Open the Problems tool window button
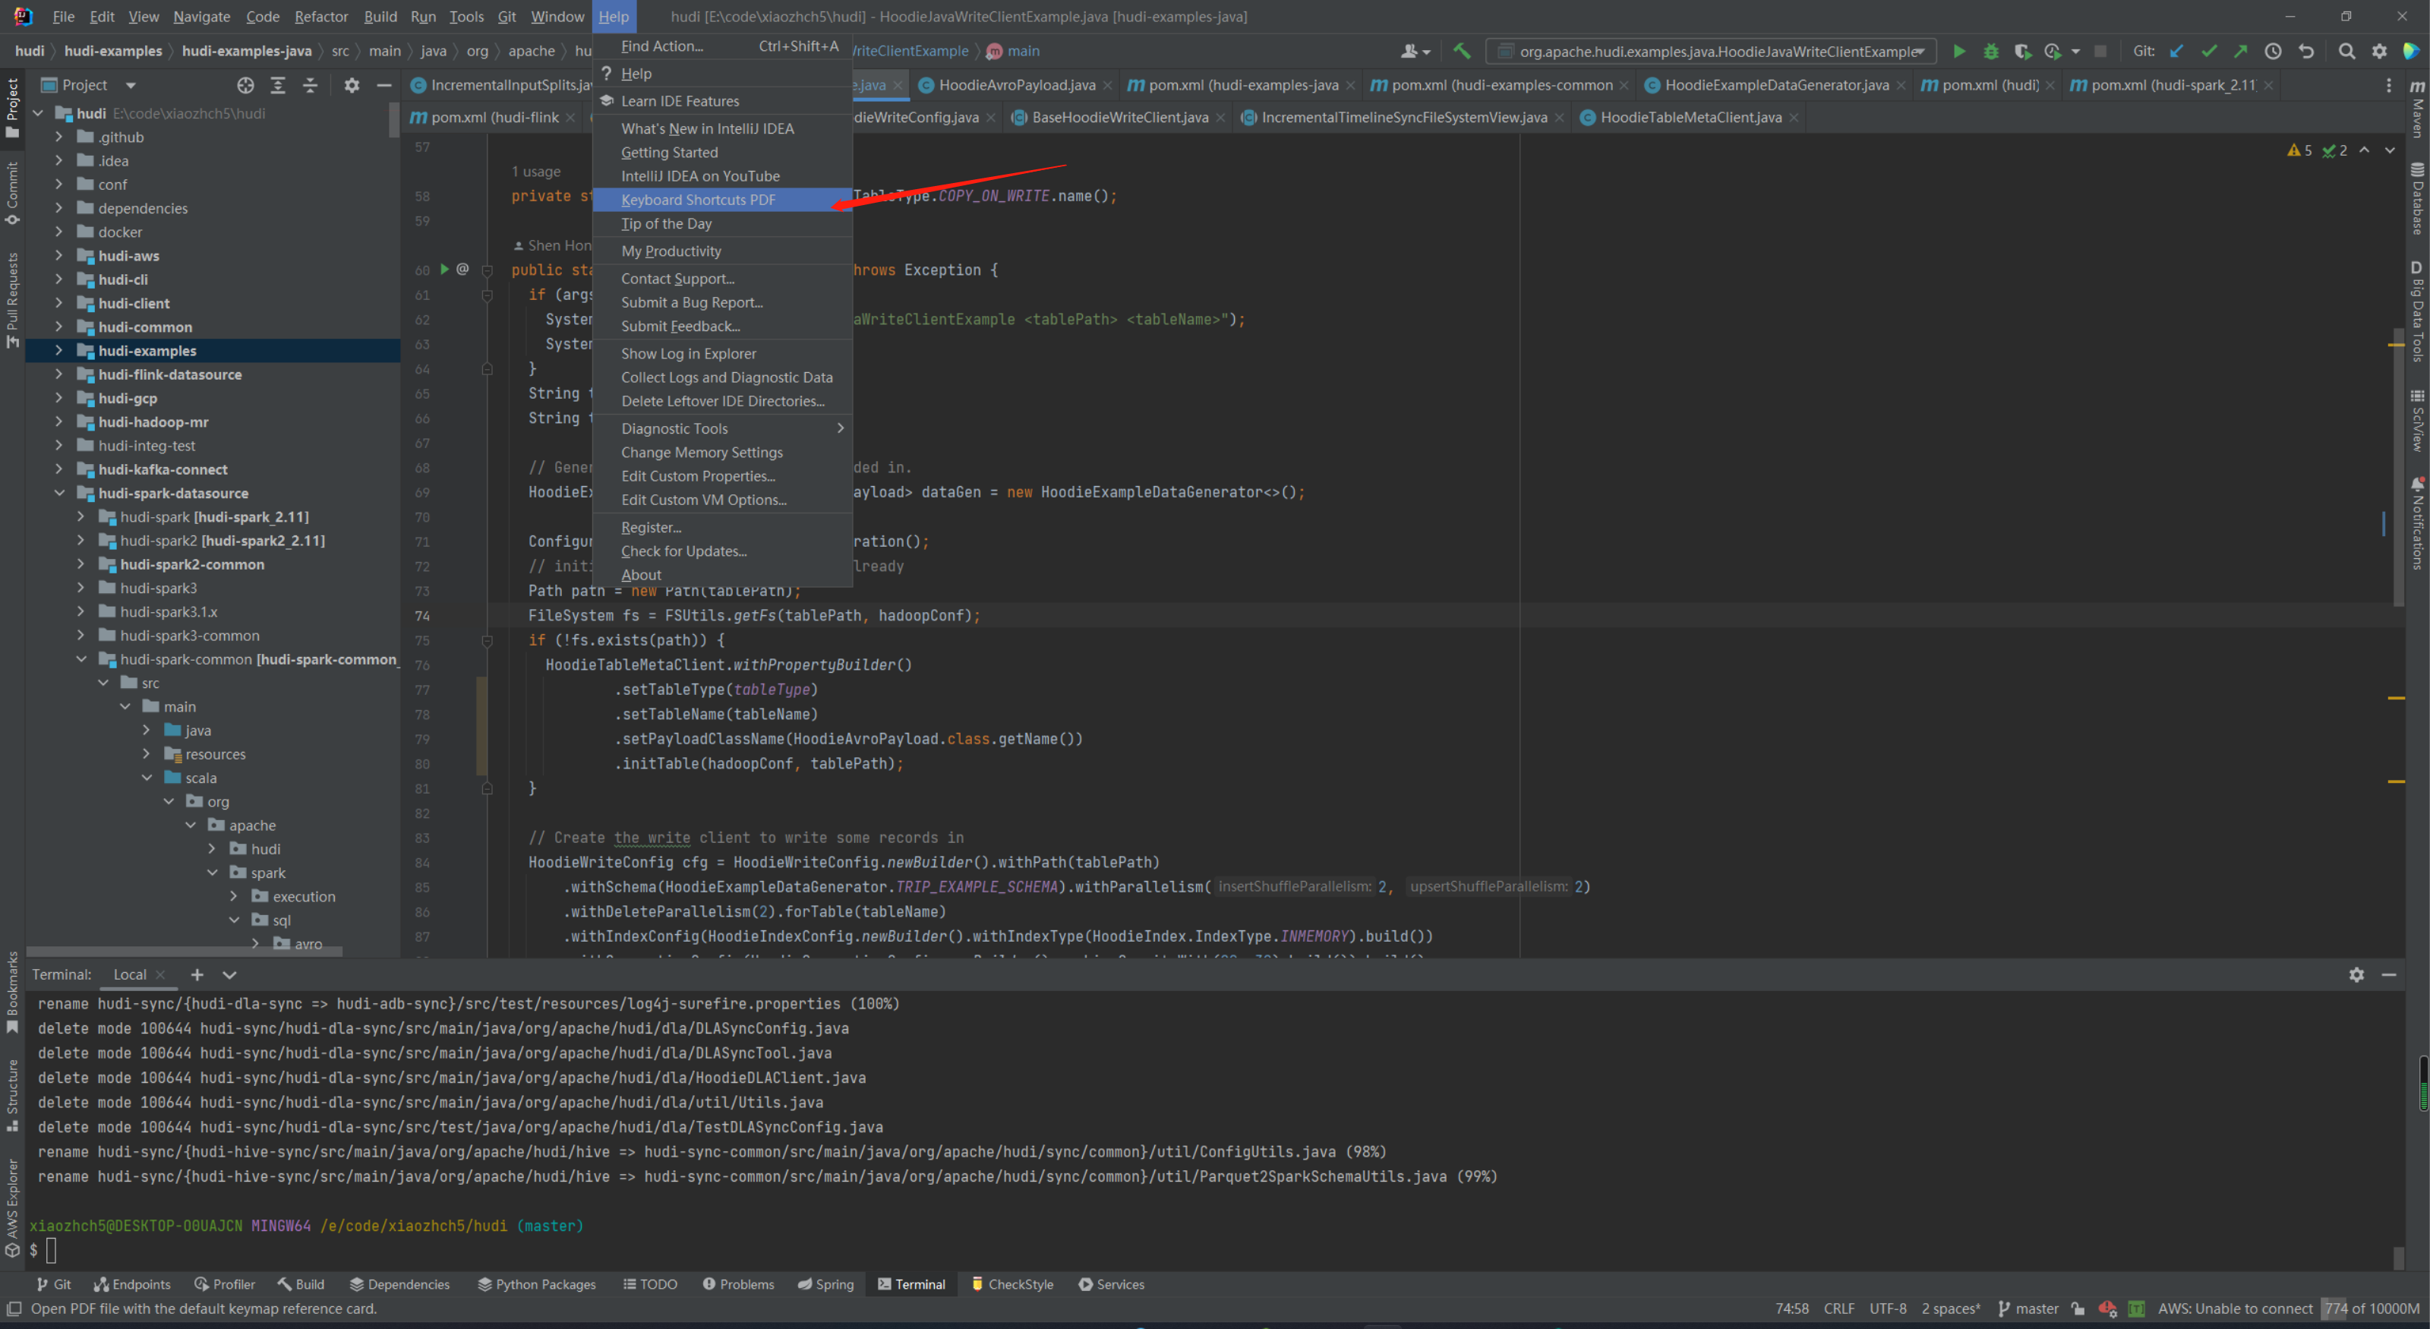2430x1329 pixels. 737,1283
